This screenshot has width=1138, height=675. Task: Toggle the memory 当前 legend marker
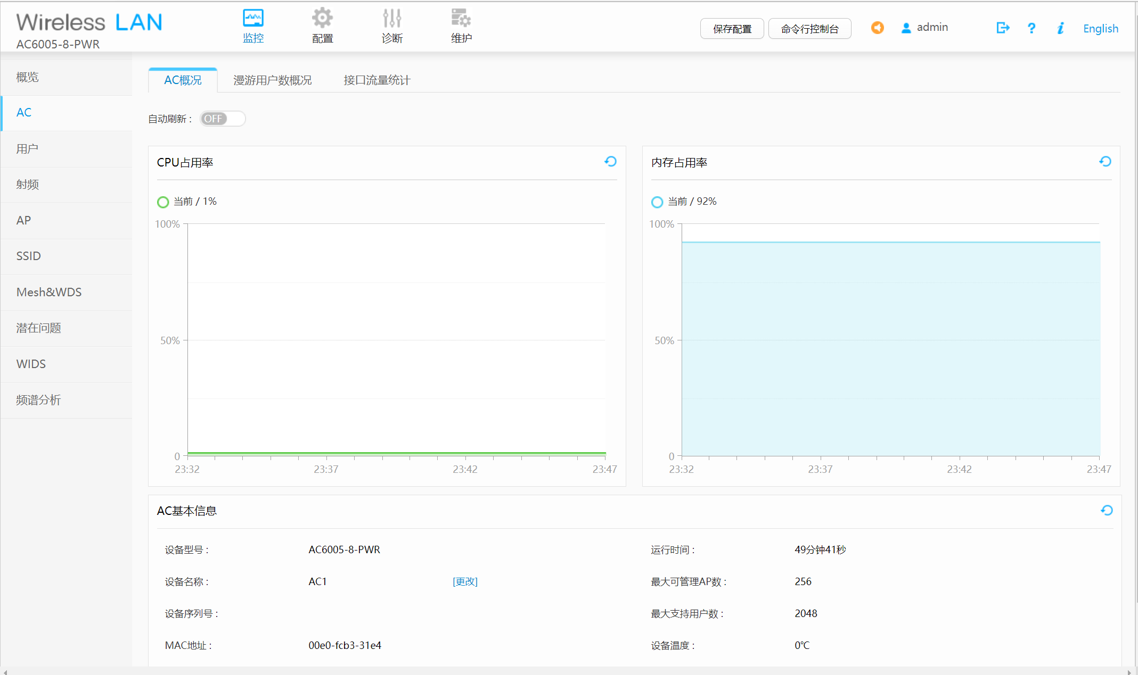(657, 202)
